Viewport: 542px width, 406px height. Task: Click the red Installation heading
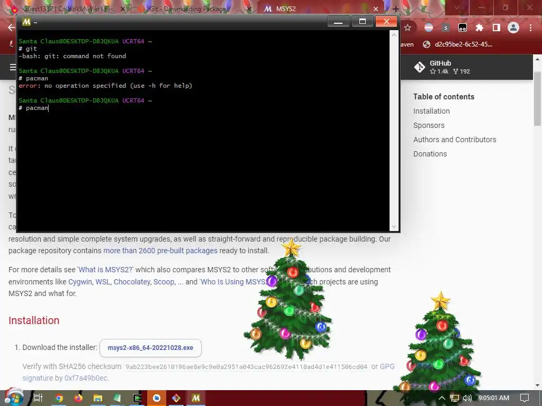tap(34, 320)
